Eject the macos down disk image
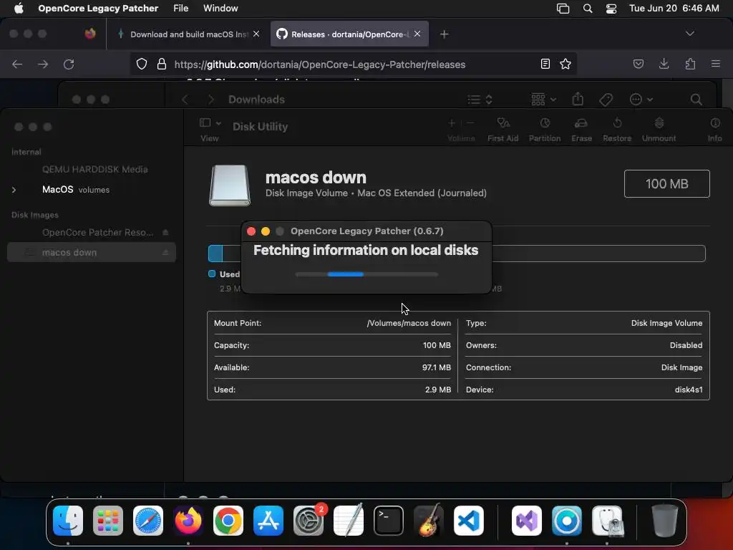Viewport: 733px width, 550px height. coord(165,253)
